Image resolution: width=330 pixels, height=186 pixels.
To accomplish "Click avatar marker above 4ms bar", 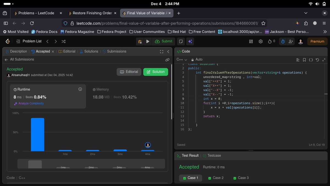I will pos(148,145).
